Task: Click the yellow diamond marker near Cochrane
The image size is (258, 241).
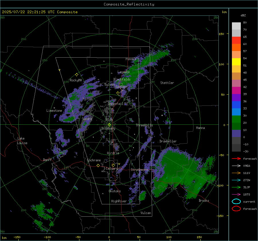Action: click(x=98, y=165)
